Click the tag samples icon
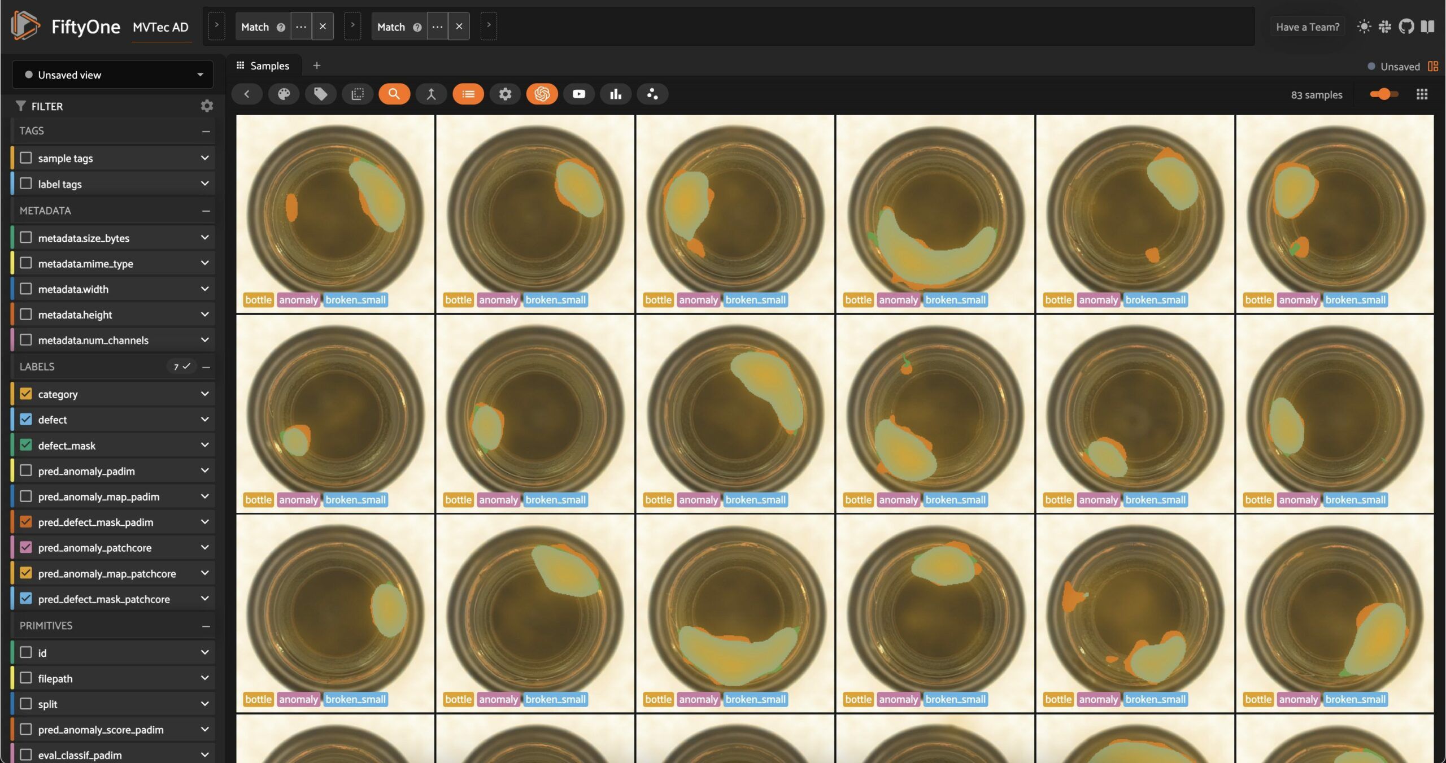 click(x=320, y=94)
